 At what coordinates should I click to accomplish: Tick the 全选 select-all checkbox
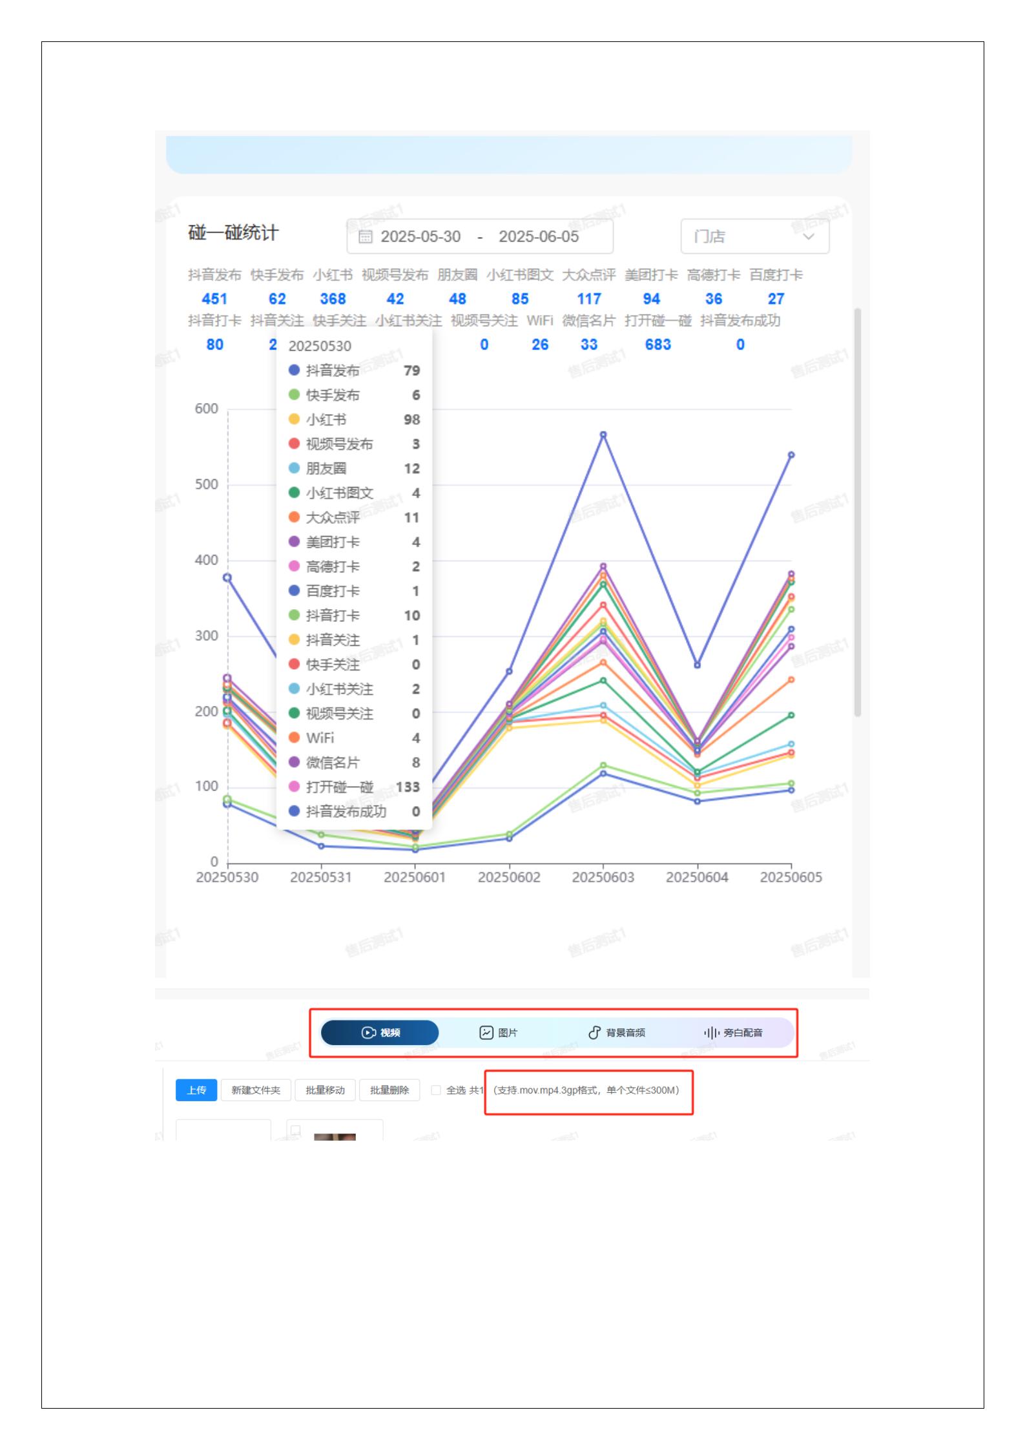(436, 1090)
